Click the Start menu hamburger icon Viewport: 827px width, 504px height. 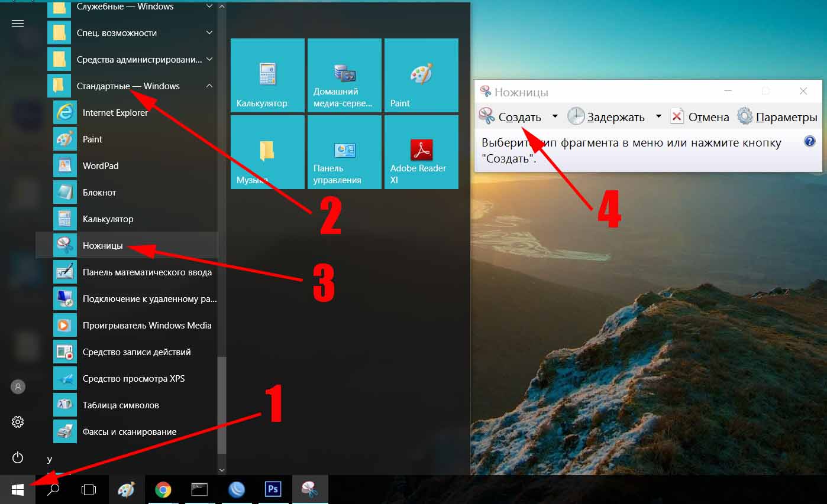click(18, 23)
